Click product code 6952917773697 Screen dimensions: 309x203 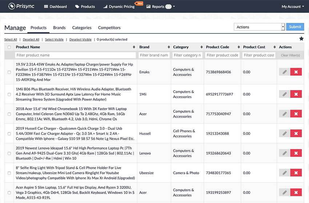(x=219, y=94)
